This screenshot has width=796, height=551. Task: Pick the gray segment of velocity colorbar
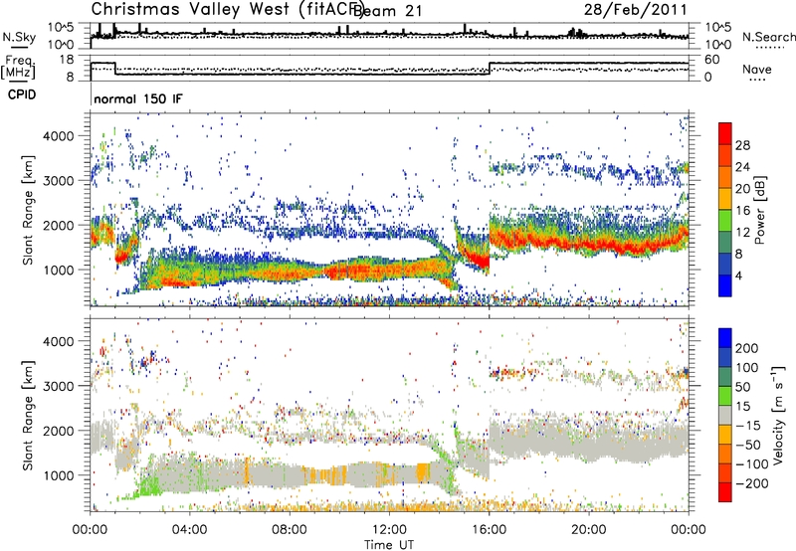[x=725, y=416]
